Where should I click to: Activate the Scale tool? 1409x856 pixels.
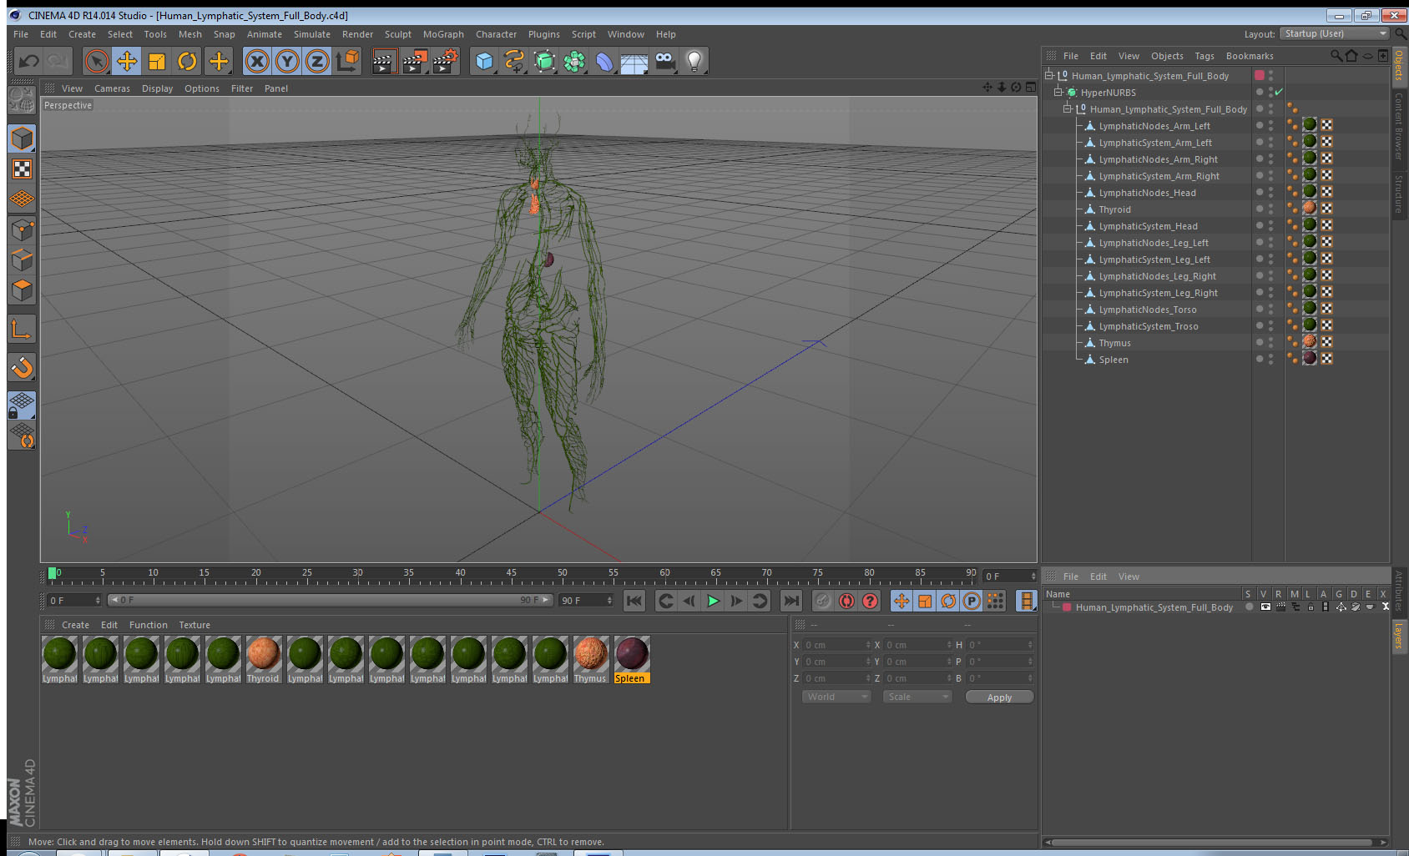[x=157, y=61]
